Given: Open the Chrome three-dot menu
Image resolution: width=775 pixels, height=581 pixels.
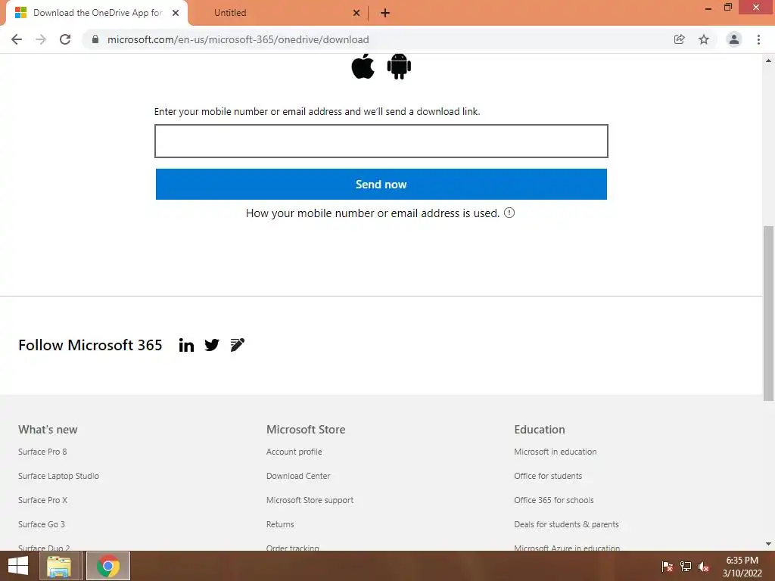Looking at the screenshot, I should (x=758, y=39).
